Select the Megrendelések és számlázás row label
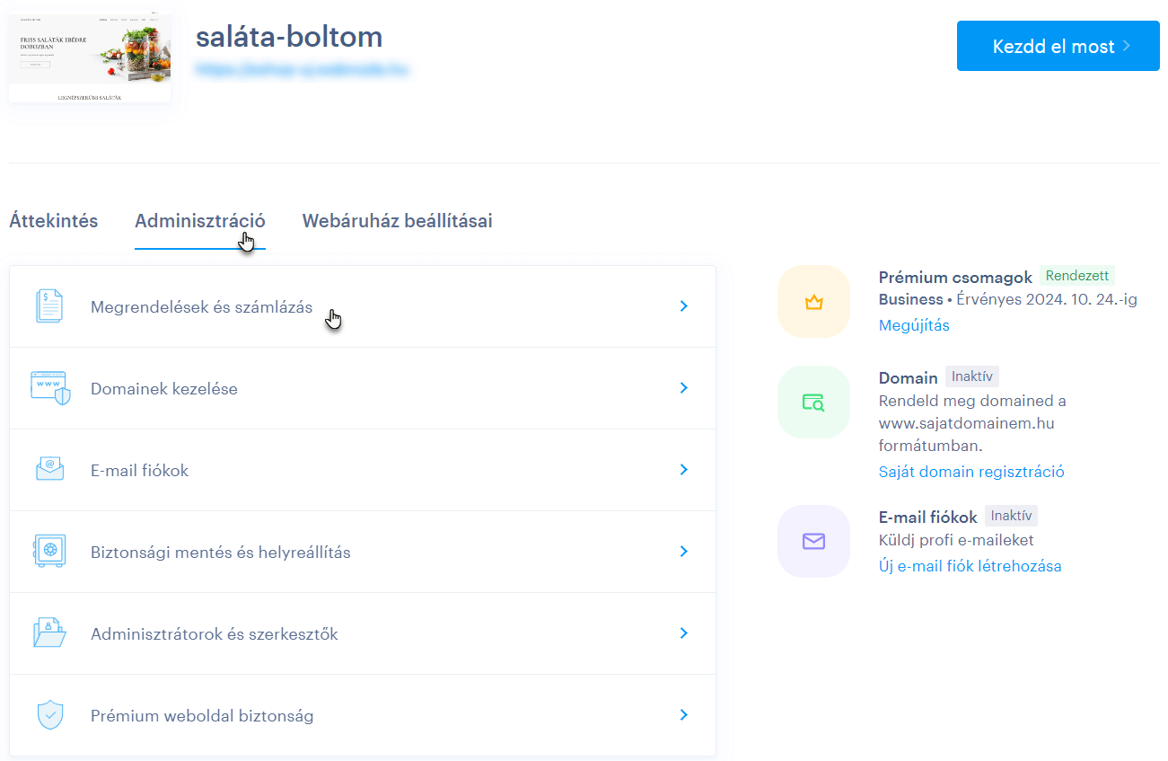The image size is (1168, 761). [201, 307]
